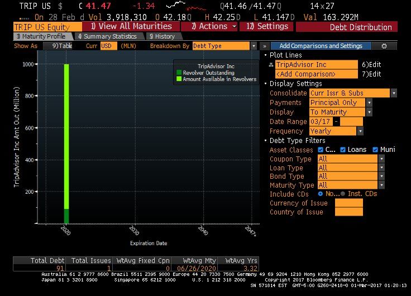Click Amount Available in Revolvers legend swatch
This screenshot has width=411, height=296.
pos(179,79)
